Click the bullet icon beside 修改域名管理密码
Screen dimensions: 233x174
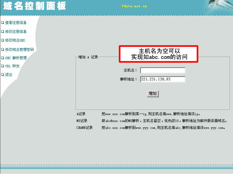coord(2,49)
